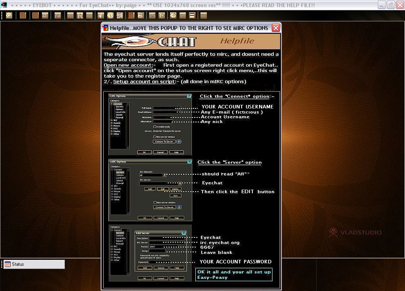Click the toolbar grip handle

(x=2, y=15)
